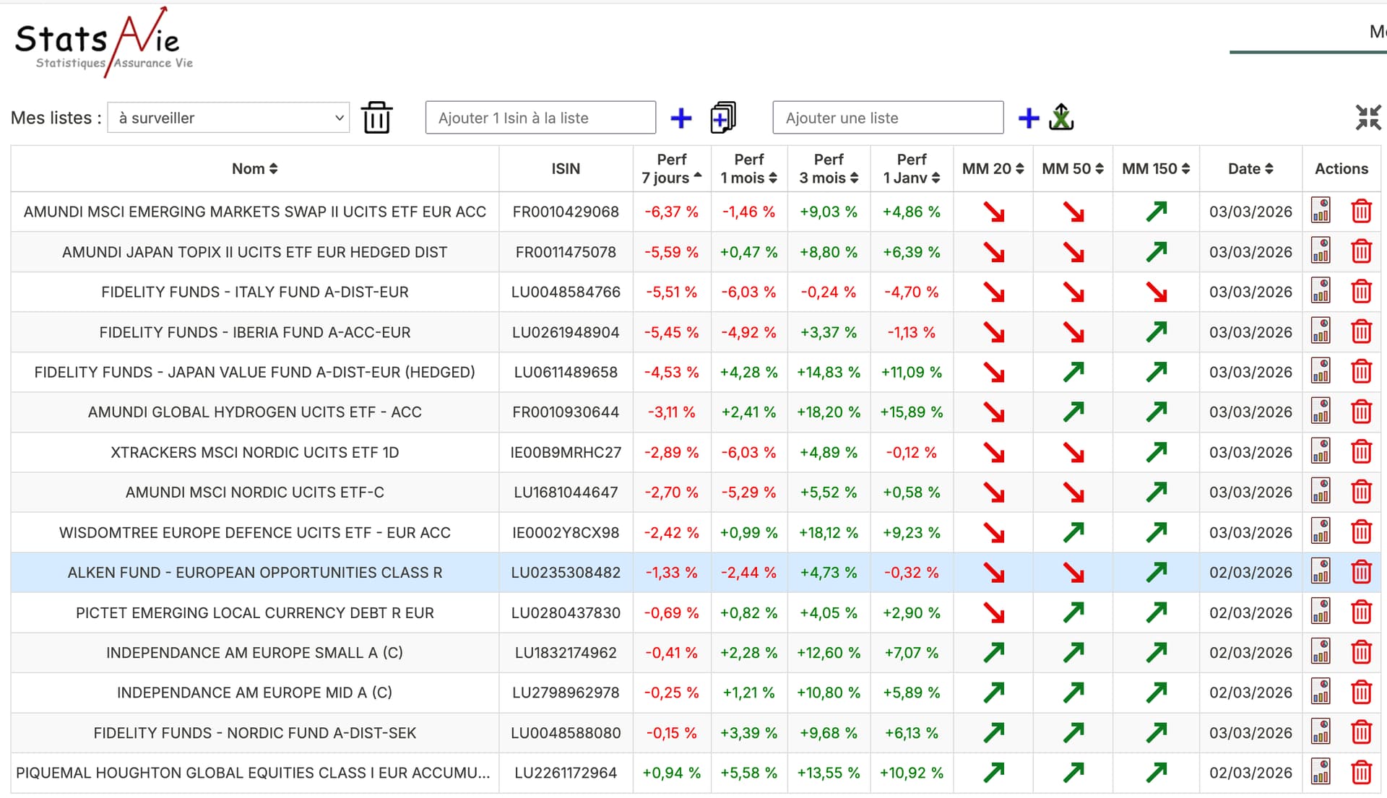Sort by Perf 3 mois column
1387x798 pixels.
(828, 169)
